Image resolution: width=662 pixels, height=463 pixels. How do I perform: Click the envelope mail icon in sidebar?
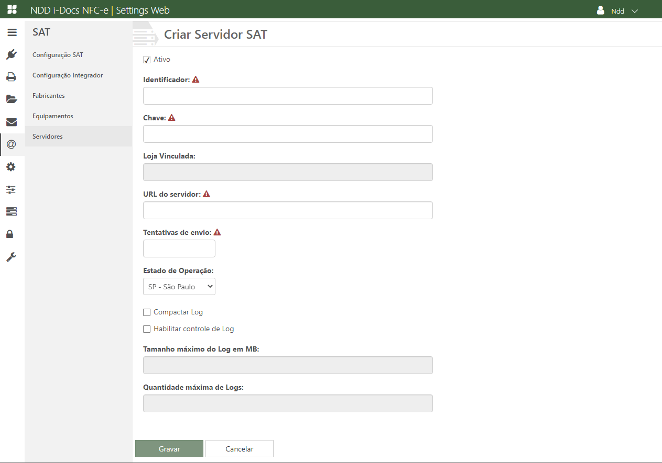coord(12,122)
